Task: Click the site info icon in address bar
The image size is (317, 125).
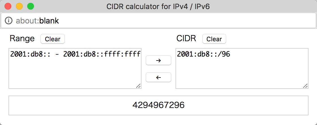Action: coord(8,21)
